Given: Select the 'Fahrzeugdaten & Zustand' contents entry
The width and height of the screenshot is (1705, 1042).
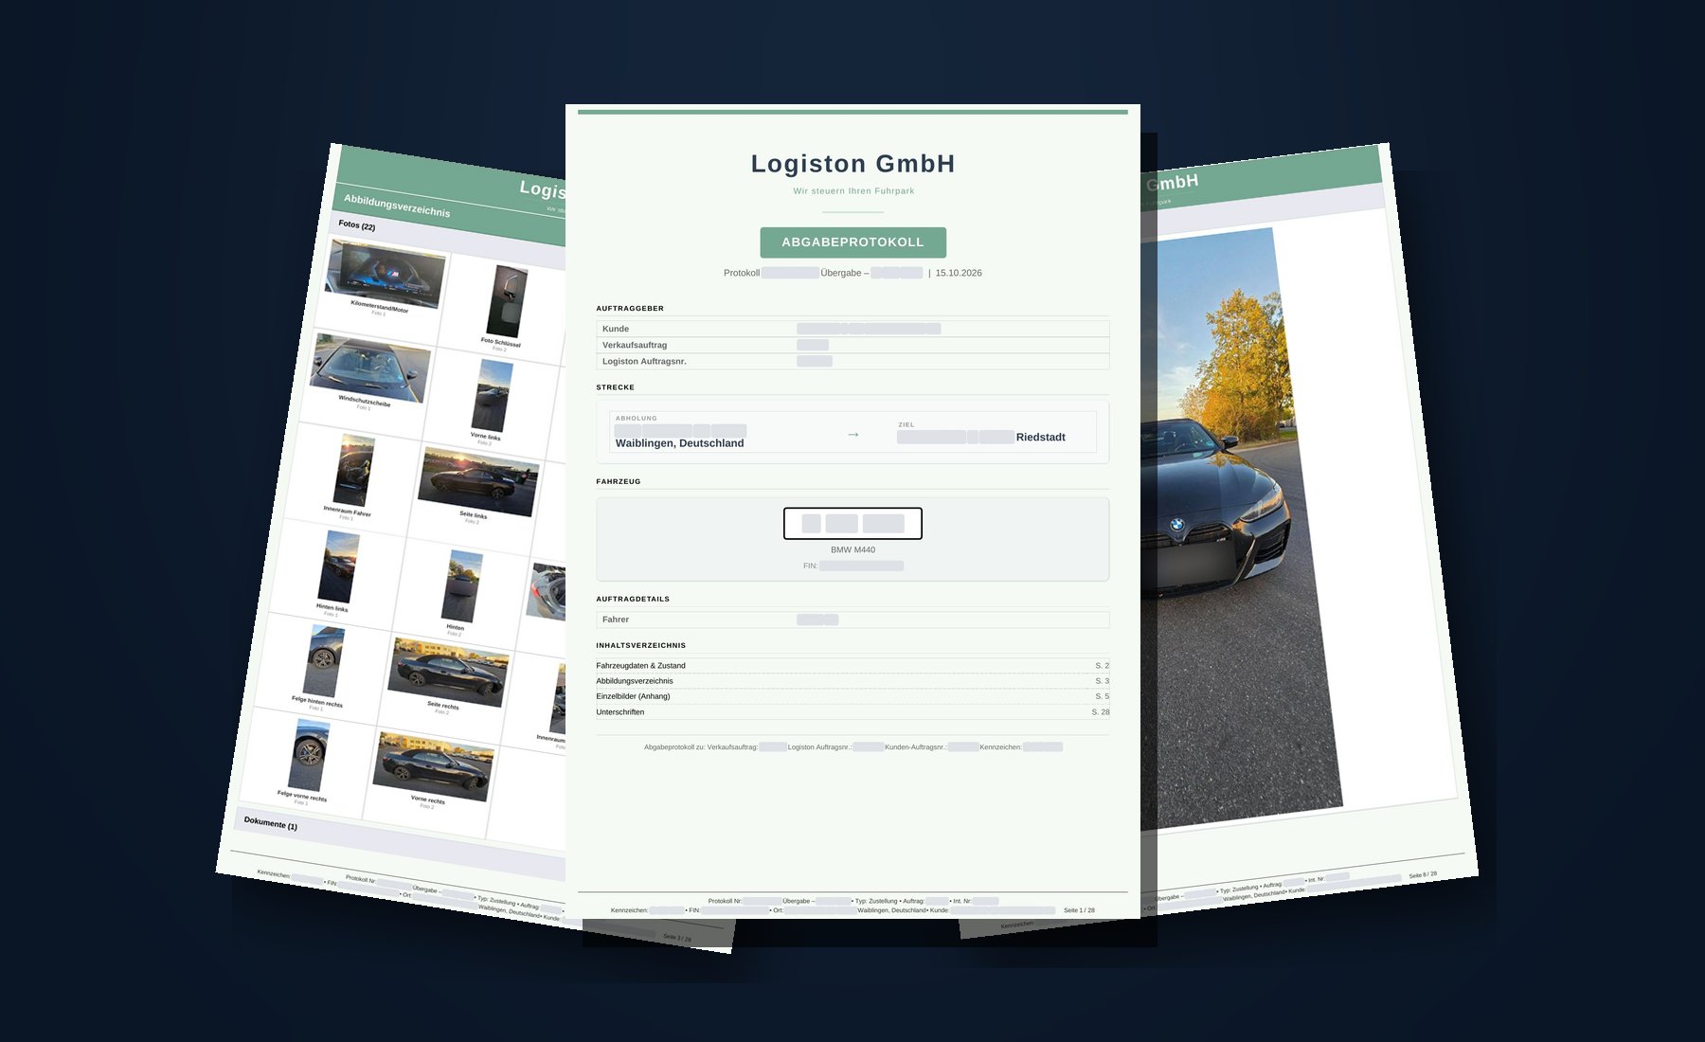Looking at the screenshot, I should (852, 666).
